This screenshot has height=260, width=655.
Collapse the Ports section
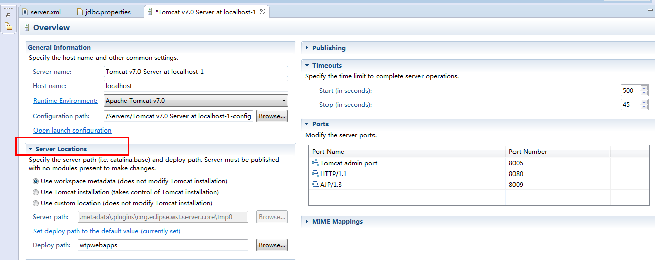(307, 124)
